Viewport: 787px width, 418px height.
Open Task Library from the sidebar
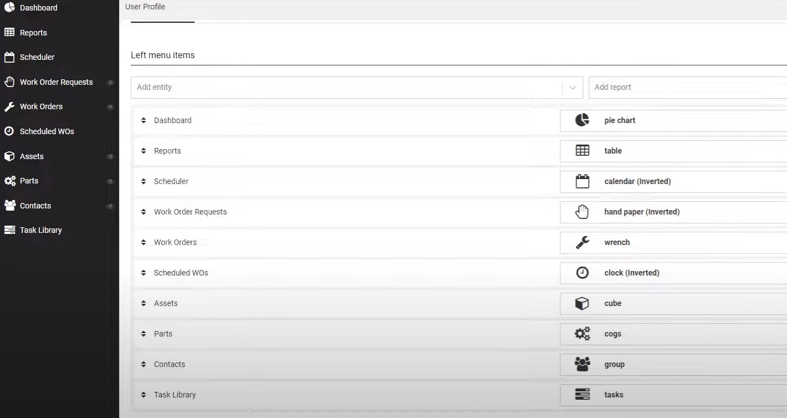[x=40, y=230]
